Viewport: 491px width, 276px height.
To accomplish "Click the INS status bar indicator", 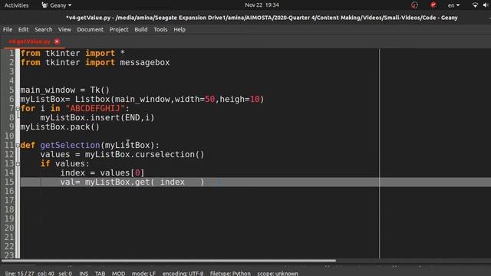I will pos(84,273).
